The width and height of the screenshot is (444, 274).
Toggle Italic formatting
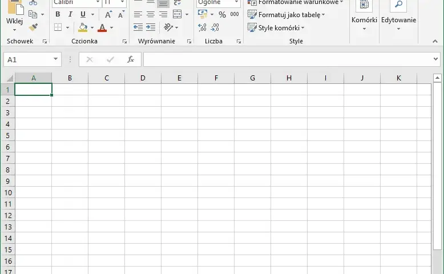tap(70, 14)
